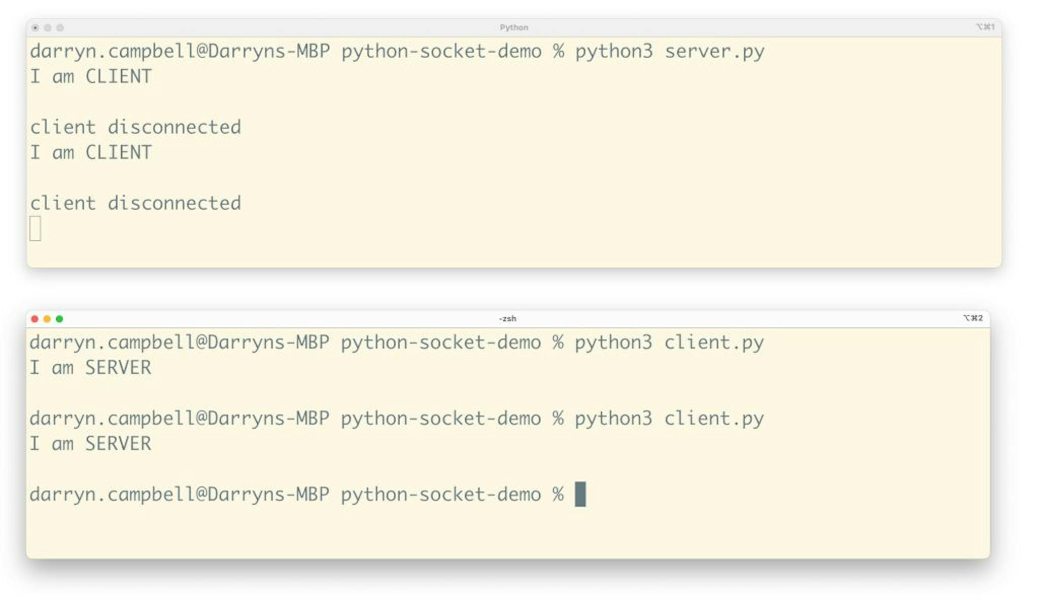This screenshot has width=1039, height=604.
Task: Click first 'client disconnected' line in Python window
Action: coord(135,127)
